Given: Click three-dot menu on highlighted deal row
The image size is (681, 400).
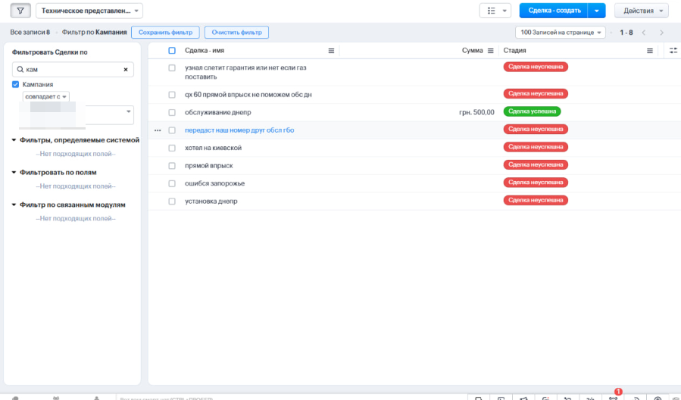Looking at the screenshot, I should point(158,130).
